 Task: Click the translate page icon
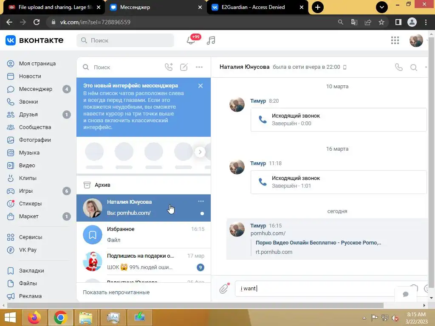(x=354, y=22)
